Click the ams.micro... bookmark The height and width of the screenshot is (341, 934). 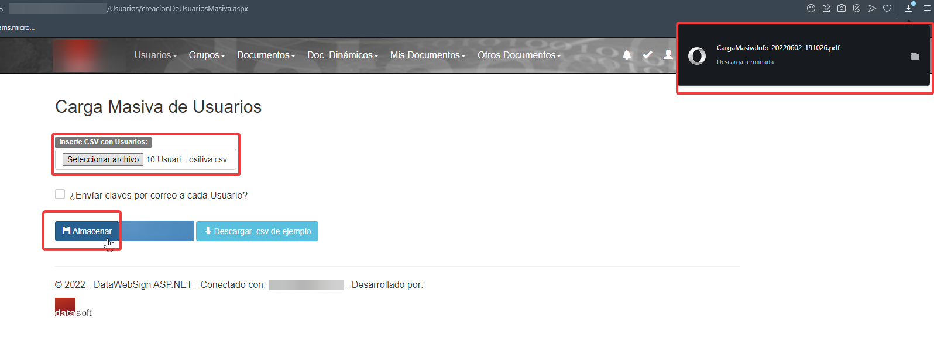18,27
